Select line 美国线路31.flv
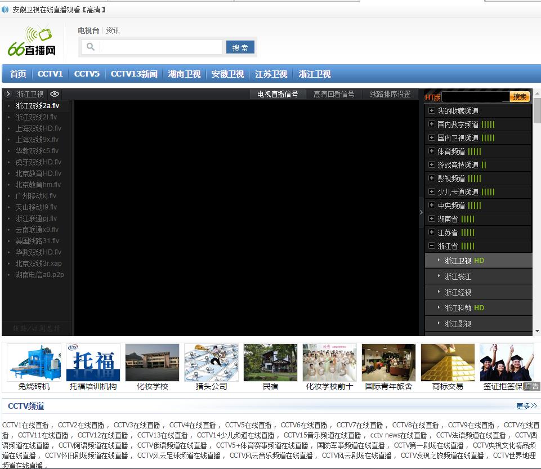 (37, 241)
